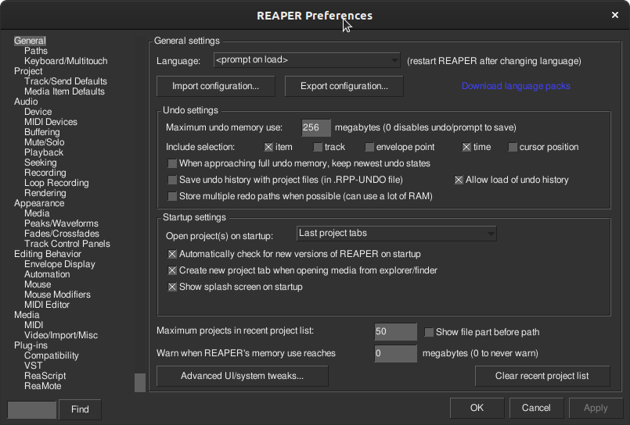Select Plug-ins category
Image resolution: width=630 pixels, height=425 pixels.
tap(31, 345)
